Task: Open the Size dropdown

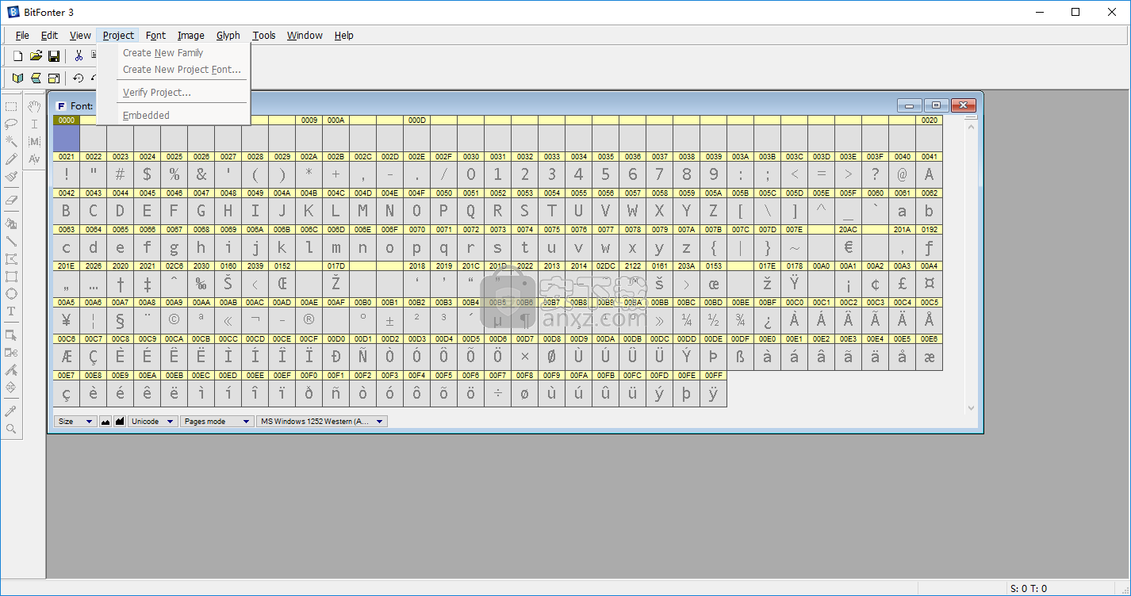Action: point(75,422)
